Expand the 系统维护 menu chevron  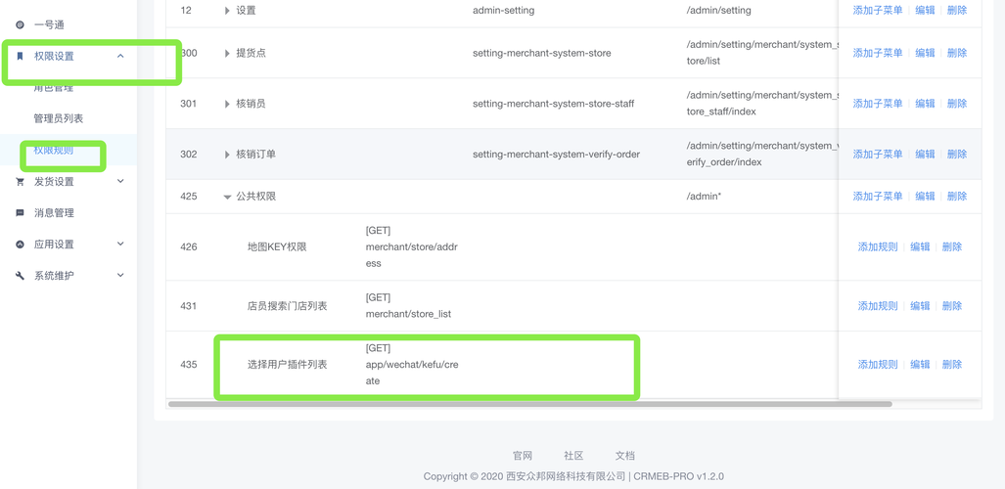click(x=120, y=276)
